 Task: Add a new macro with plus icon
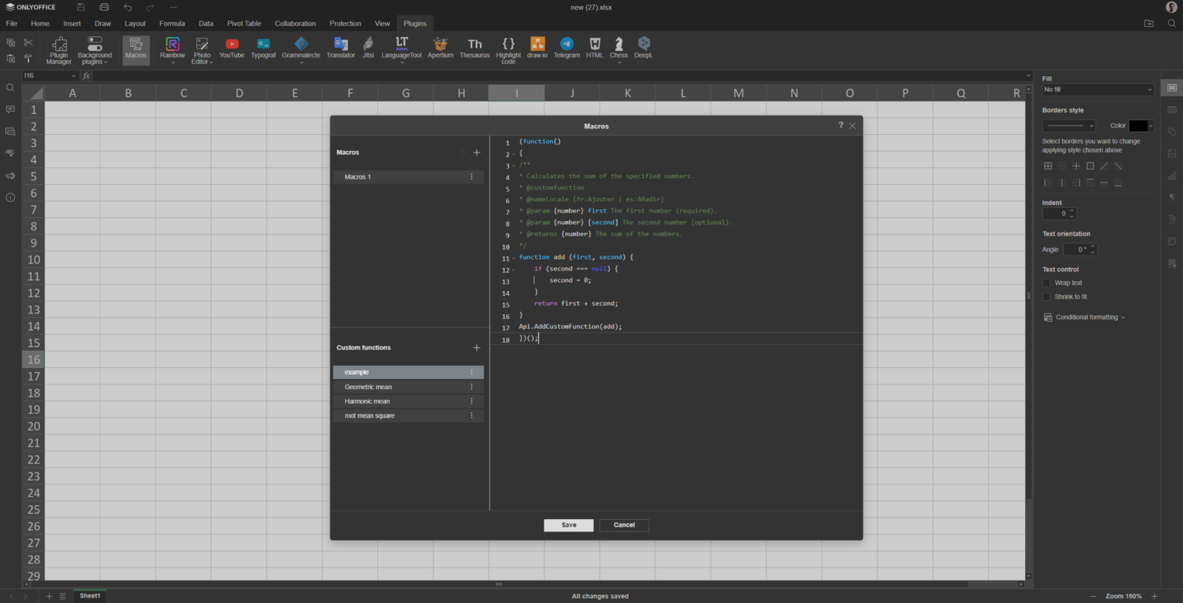pyautogui.click(x=477, y=152)
